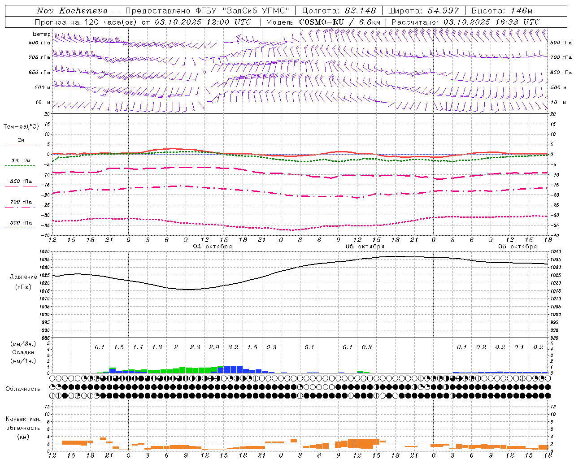
Task: Click the Прогноз на 120 часа(ов) text
Action: (86, 22)
